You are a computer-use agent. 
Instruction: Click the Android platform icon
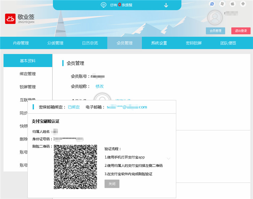243,4
